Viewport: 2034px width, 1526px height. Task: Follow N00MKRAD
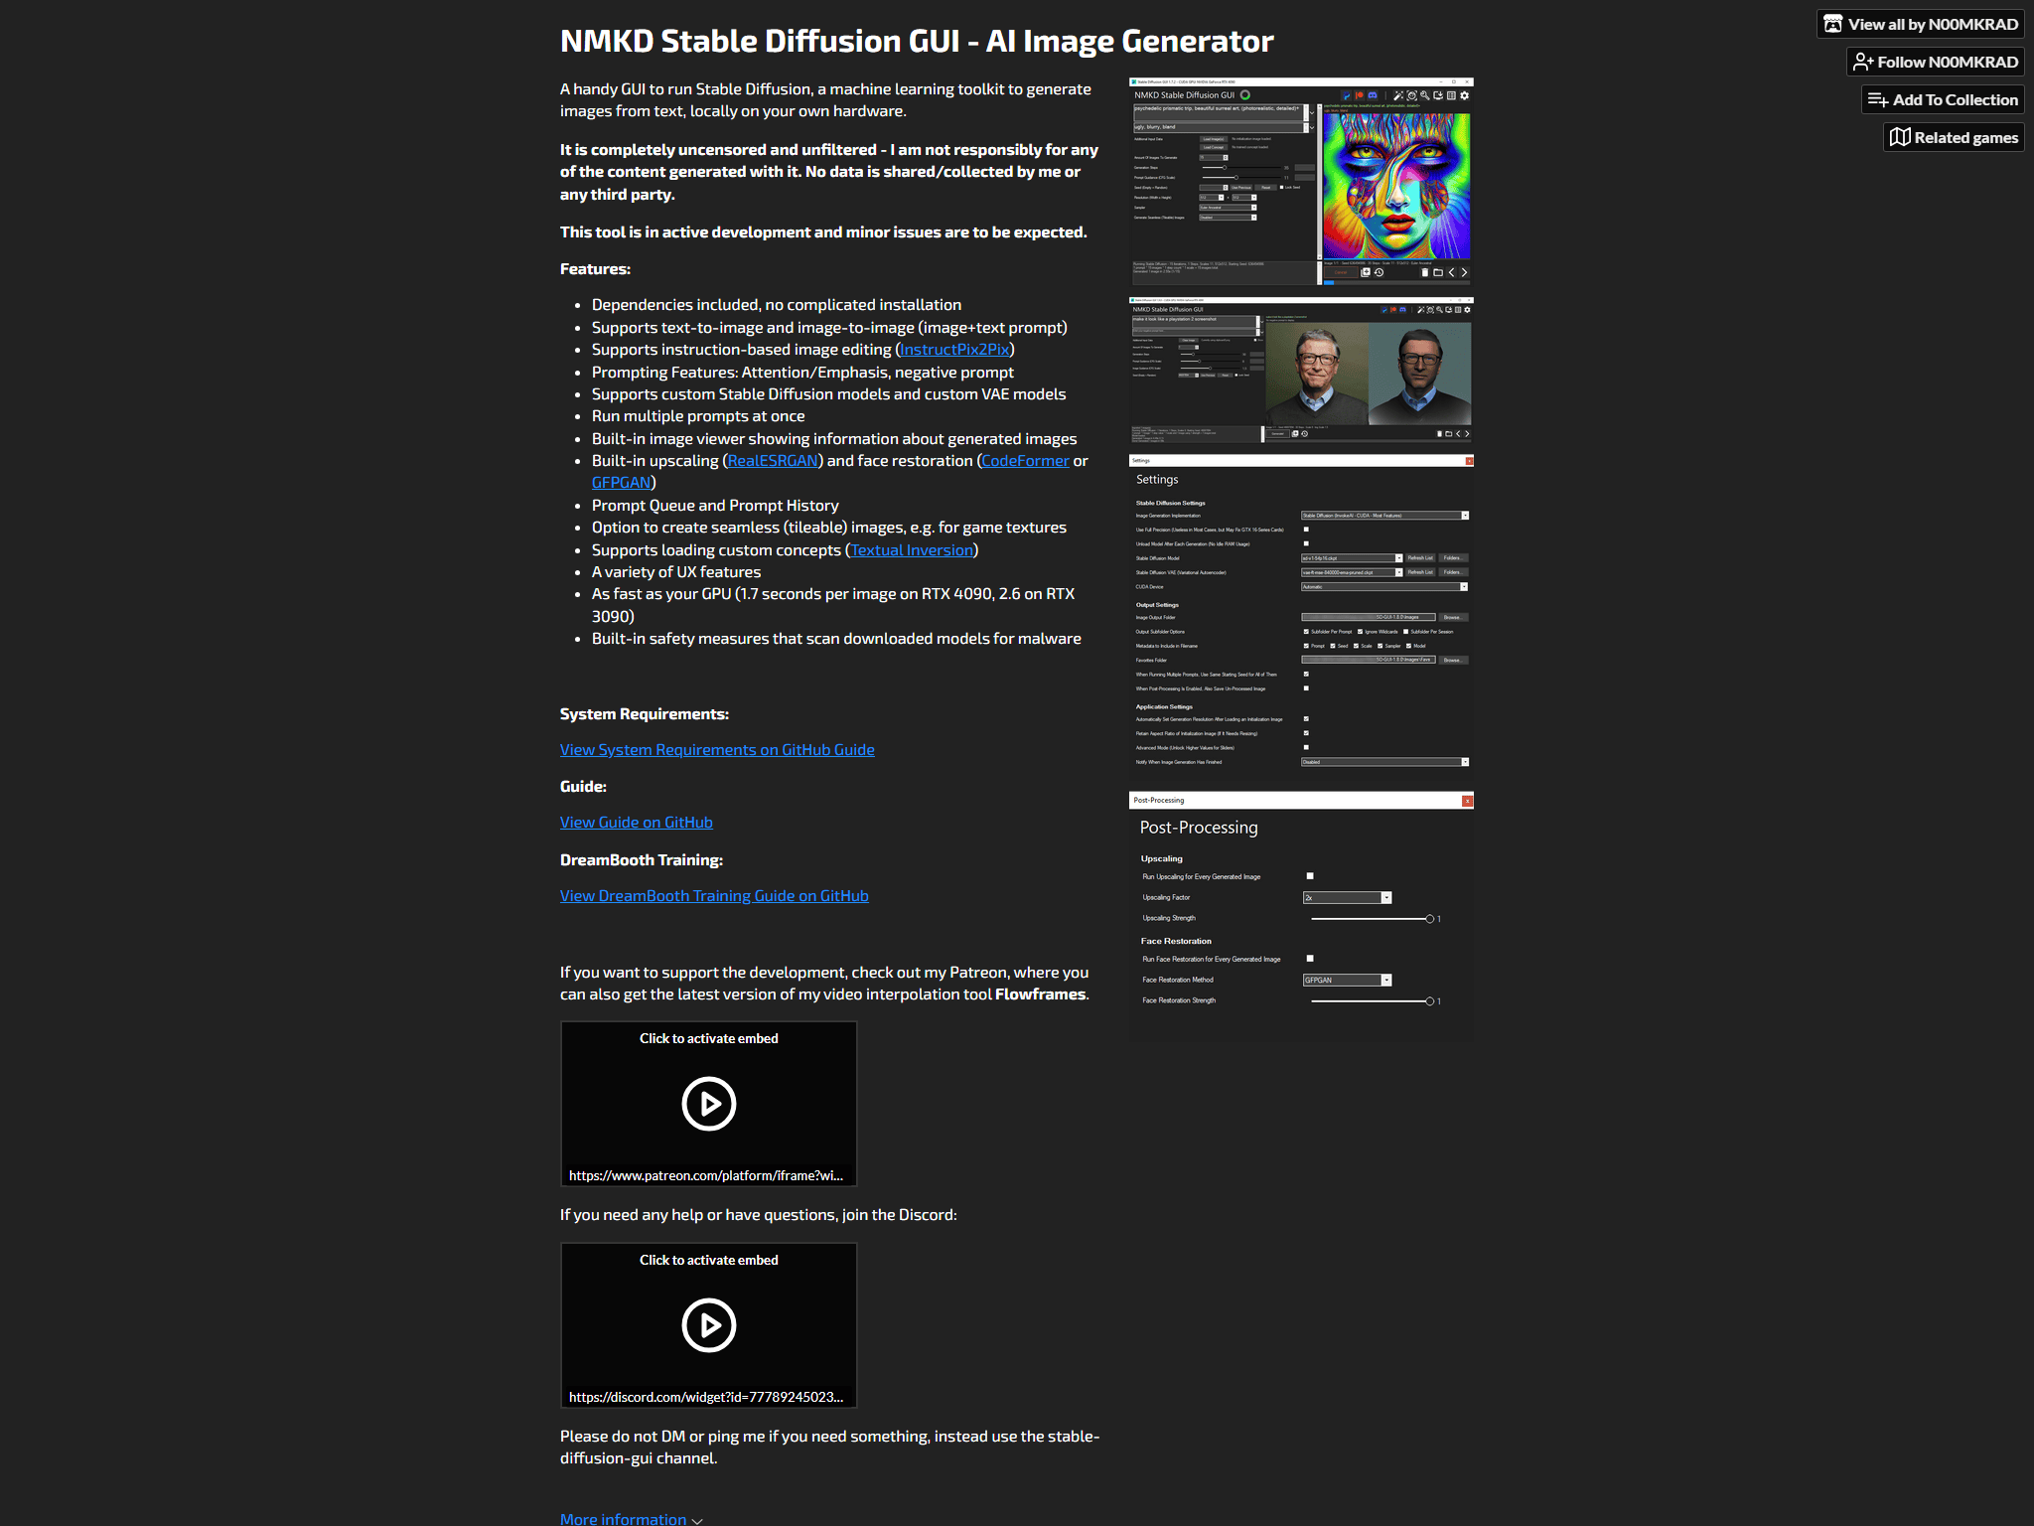[x=1935, y=62]
